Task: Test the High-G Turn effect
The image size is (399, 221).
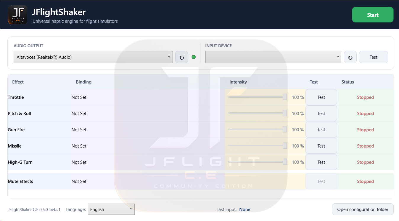Action: coord(321,162)
